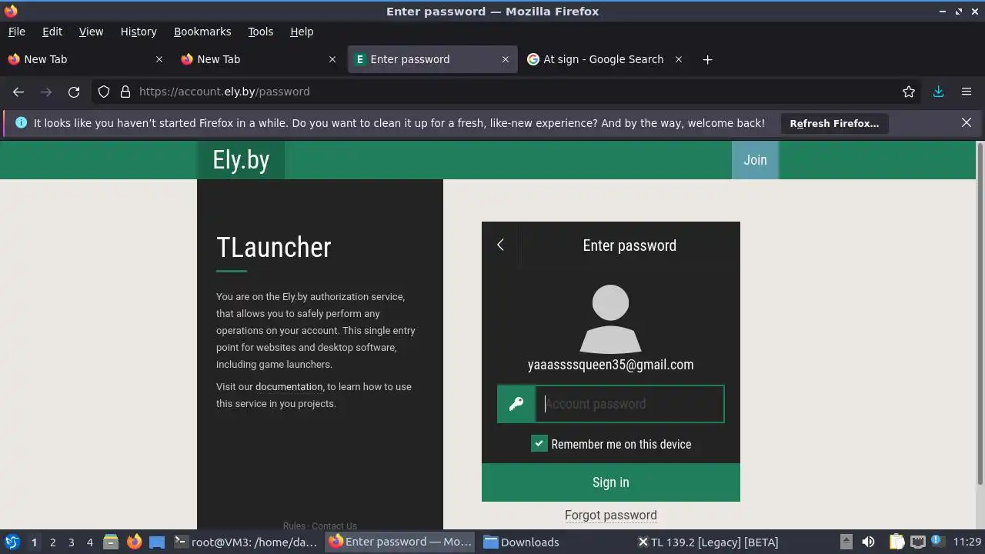This screenshot has width=985, height=554.
Task: Open the system start menu icon
Action: click(12, 542)
